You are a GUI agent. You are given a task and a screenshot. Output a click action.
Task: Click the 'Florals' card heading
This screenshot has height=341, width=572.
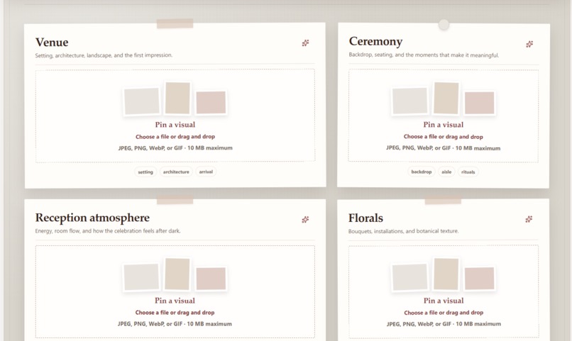(x=365, y=218)
